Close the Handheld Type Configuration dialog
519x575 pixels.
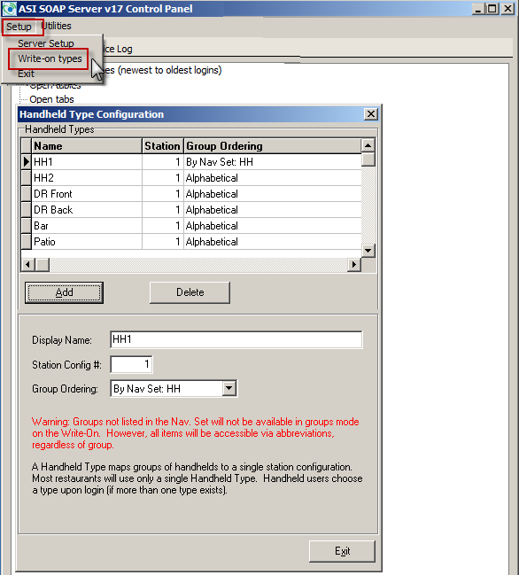pyautogui.click(x=371, y=114)
